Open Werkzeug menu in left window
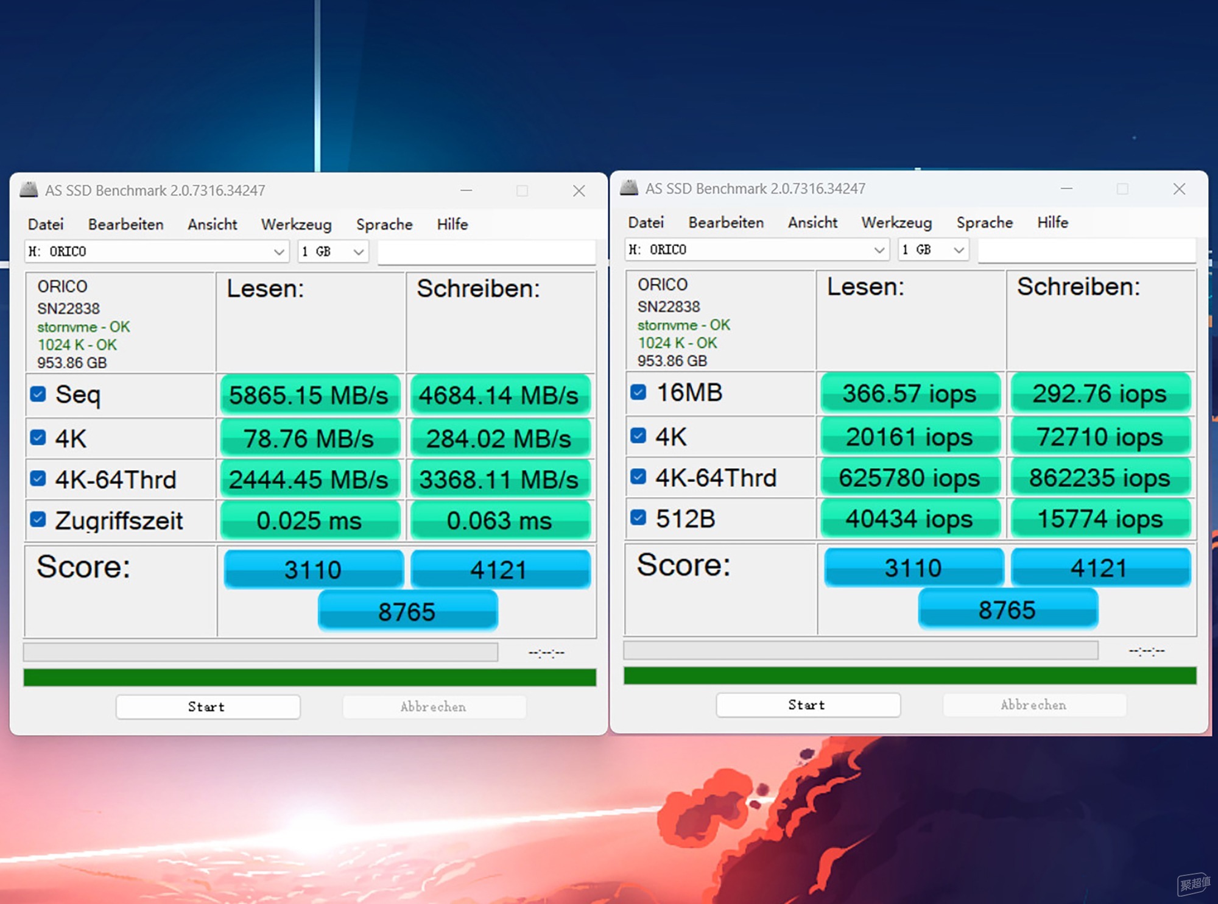This screenshot has height=904, width=1218. 297,224
